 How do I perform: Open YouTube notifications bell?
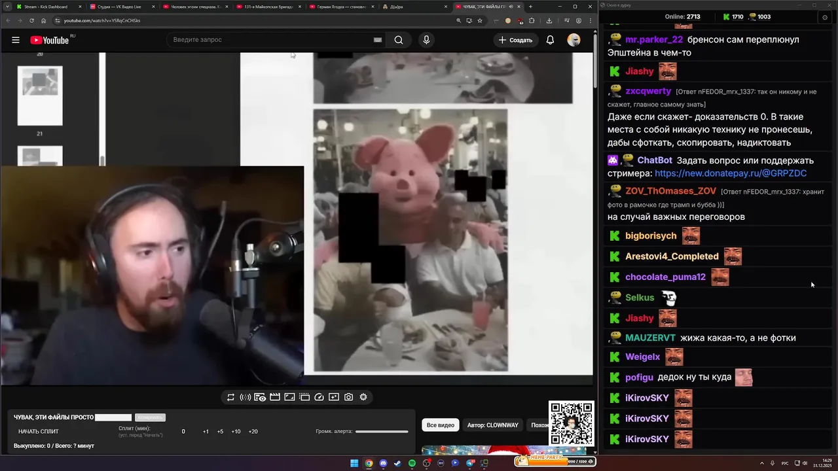click(550, 40)
